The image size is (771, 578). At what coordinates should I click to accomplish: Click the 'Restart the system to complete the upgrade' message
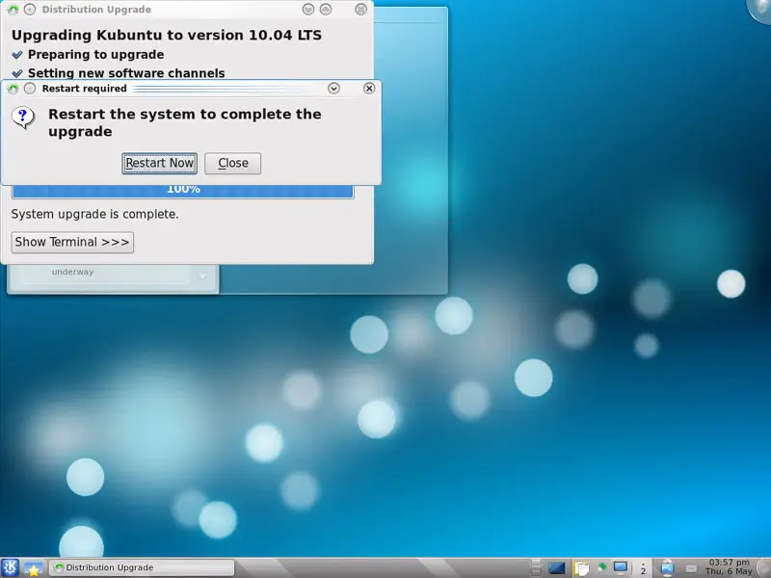[x=185, y=123]
